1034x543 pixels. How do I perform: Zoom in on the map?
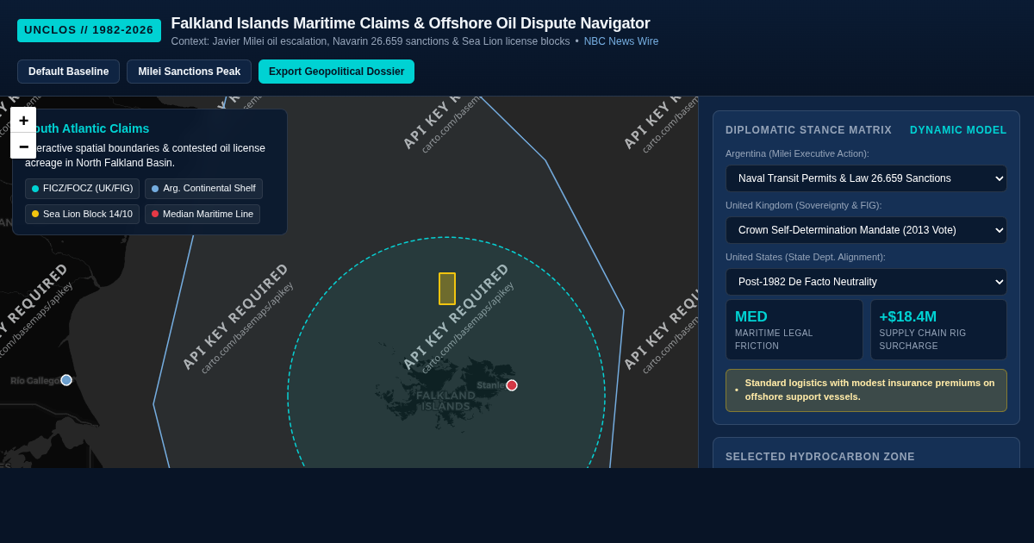[x=23, y=121]
